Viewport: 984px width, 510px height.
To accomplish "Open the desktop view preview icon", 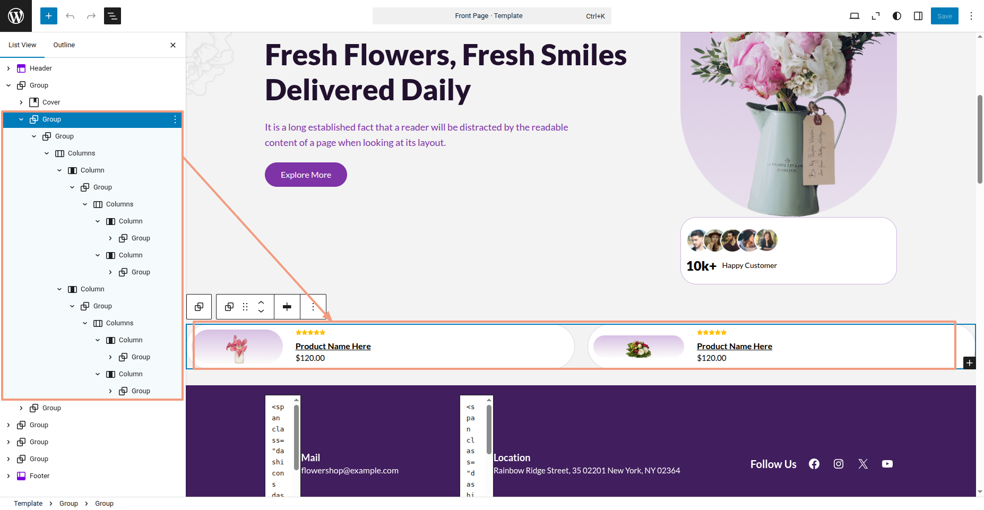I will [x=854, y=16].
